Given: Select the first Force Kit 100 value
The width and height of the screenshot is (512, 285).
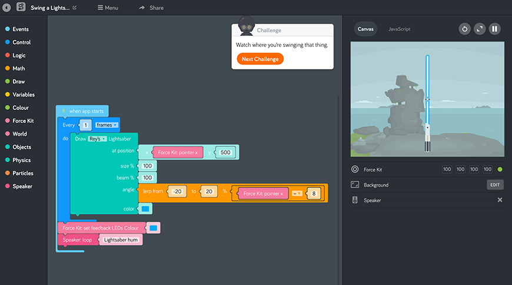Looking at the screenshot, I should [447, 169].
